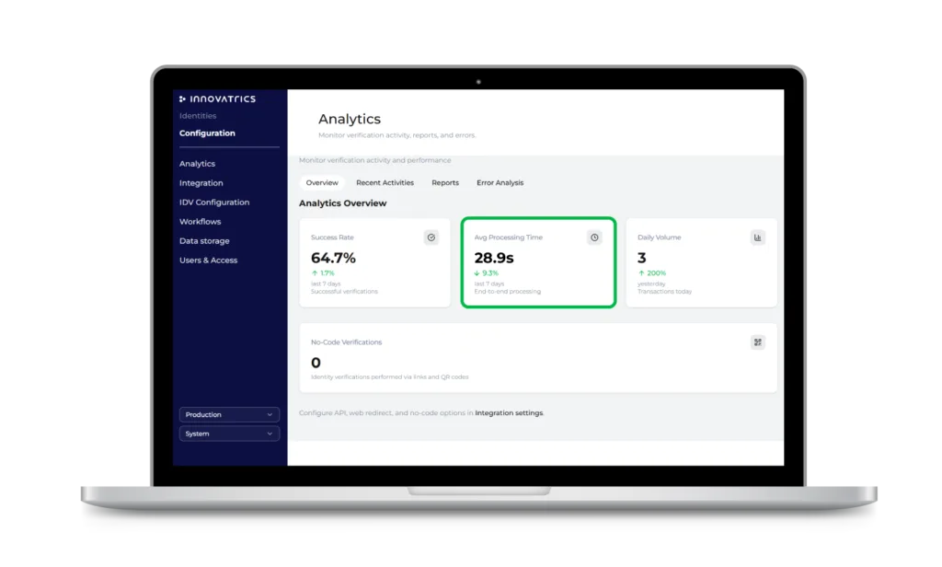Click the Innovatrics logo
This screenshot has width=942, height=567.
pos(217,98)
